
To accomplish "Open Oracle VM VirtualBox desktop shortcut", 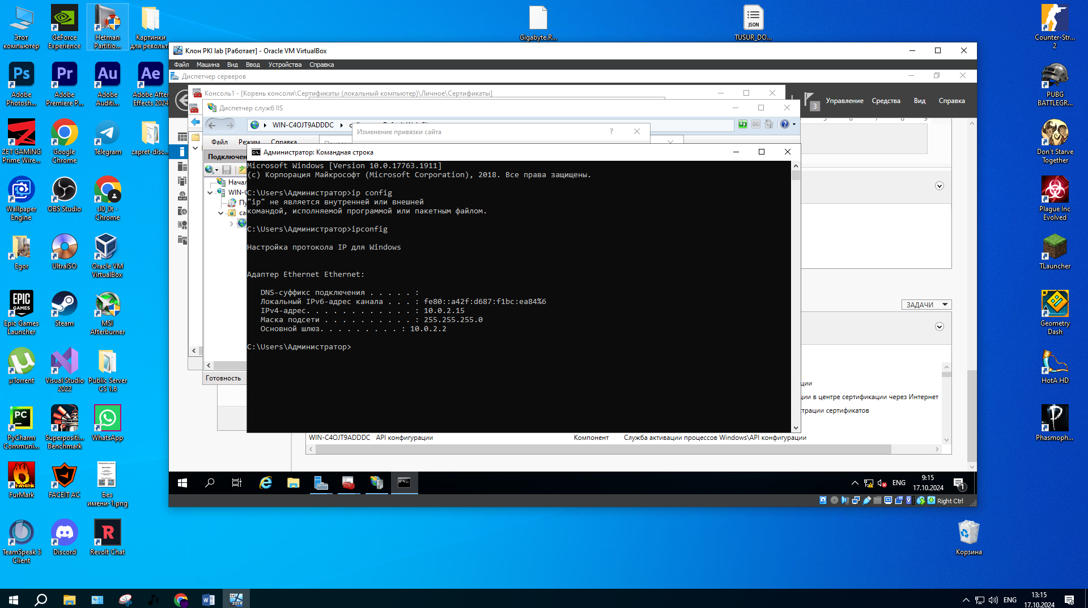I will coord(107,255).
